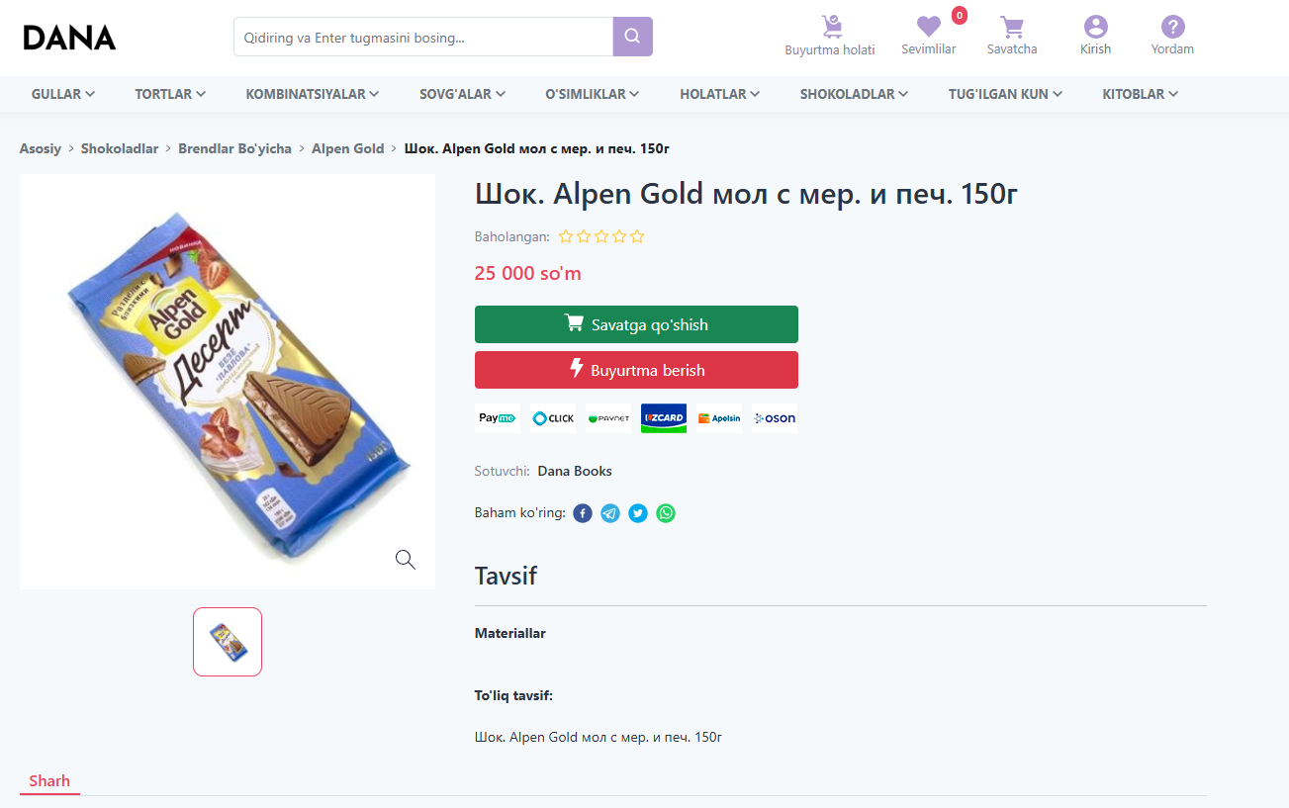Share the product via Telegram icon

[610, 513]
